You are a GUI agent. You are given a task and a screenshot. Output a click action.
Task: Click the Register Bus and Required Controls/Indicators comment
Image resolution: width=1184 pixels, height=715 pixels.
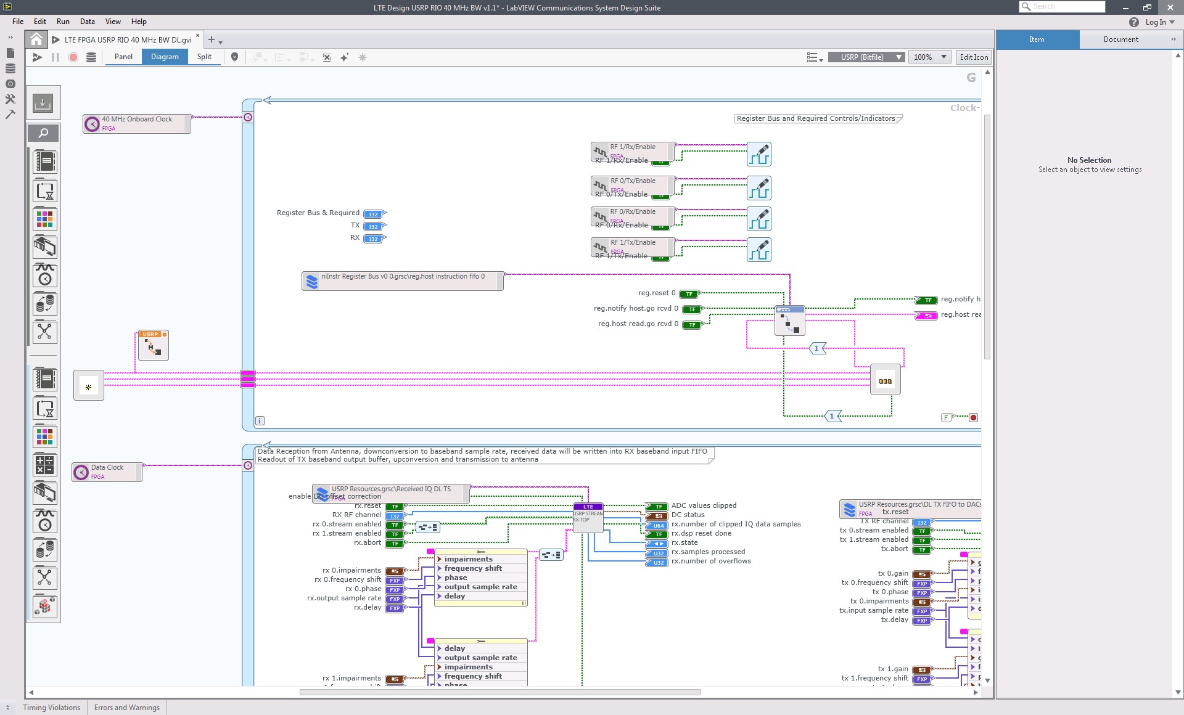tap(818, 118)
